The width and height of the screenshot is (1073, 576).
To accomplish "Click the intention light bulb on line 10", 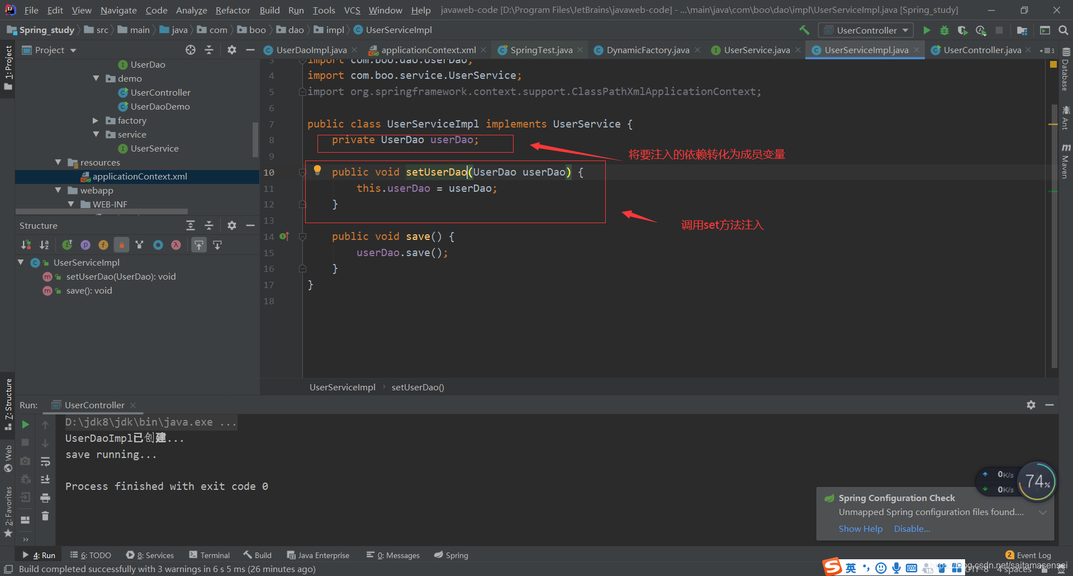I will 317,170.
